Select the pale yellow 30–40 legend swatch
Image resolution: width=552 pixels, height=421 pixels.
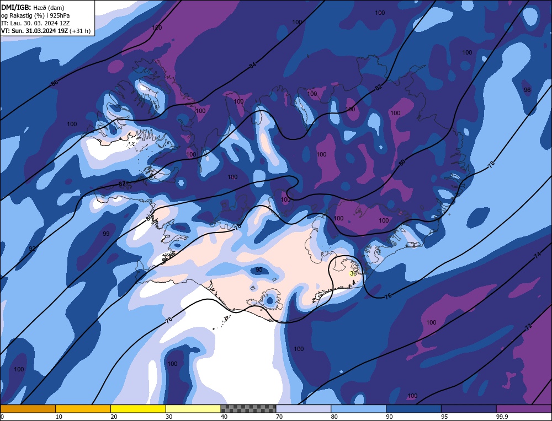click(x=193, y=408)
